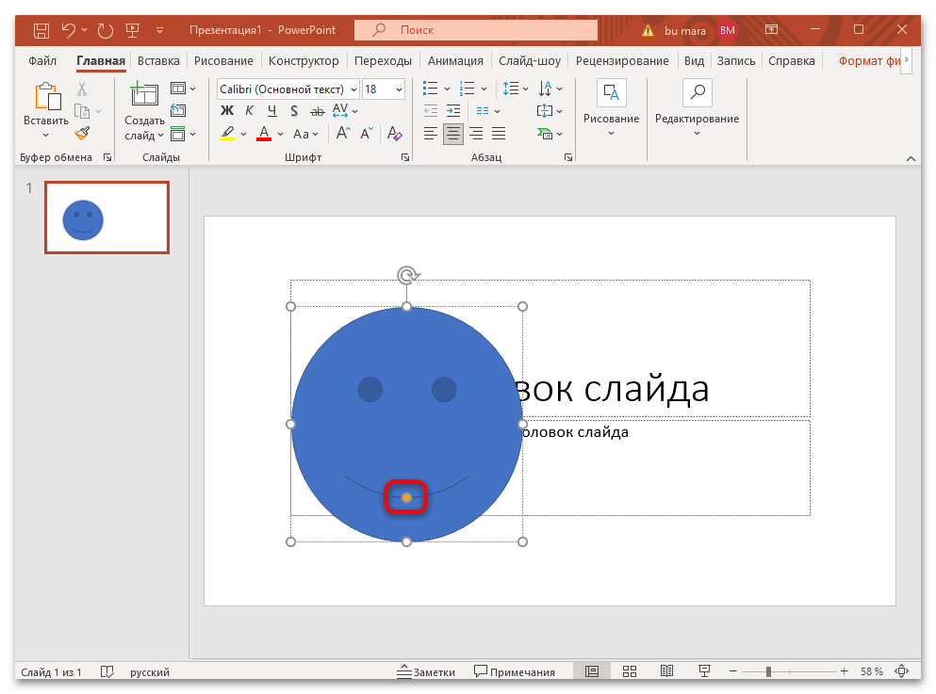
Task: Click the Примечания button in status bar
Action: (514, 671)
